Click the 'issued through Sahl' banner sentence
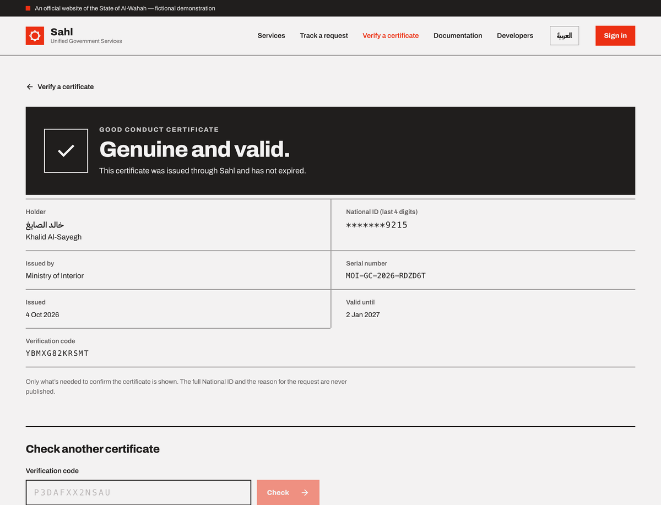This screenshot has height=505, width=661. (x=202, y=171)
